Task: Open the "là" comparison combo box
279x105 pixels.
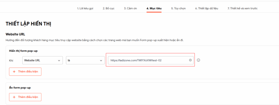Action: [85, 60]
